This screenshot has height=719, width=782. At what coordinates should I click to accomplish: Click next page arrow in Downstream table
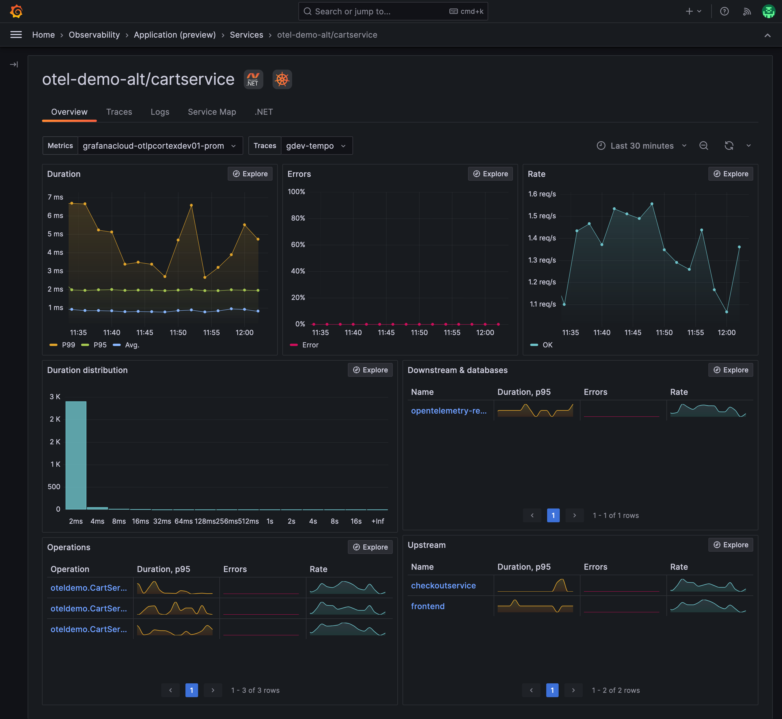click(x=574, y=515)
